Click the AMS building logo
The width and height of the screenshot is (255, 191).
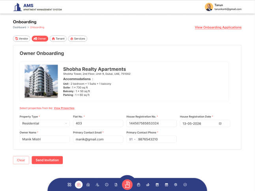tap(17, 7)
